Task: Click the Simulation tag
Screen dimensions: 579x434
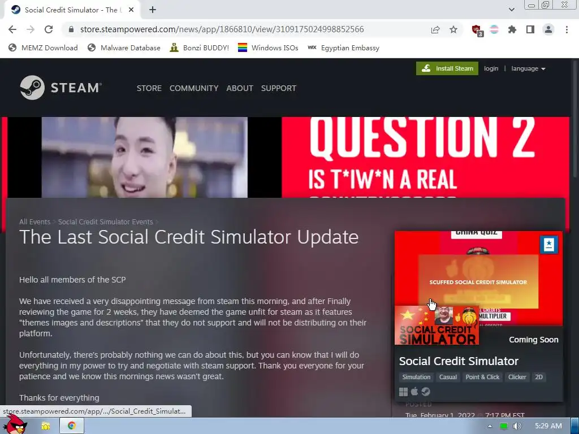Action: (x=416, y=377)
